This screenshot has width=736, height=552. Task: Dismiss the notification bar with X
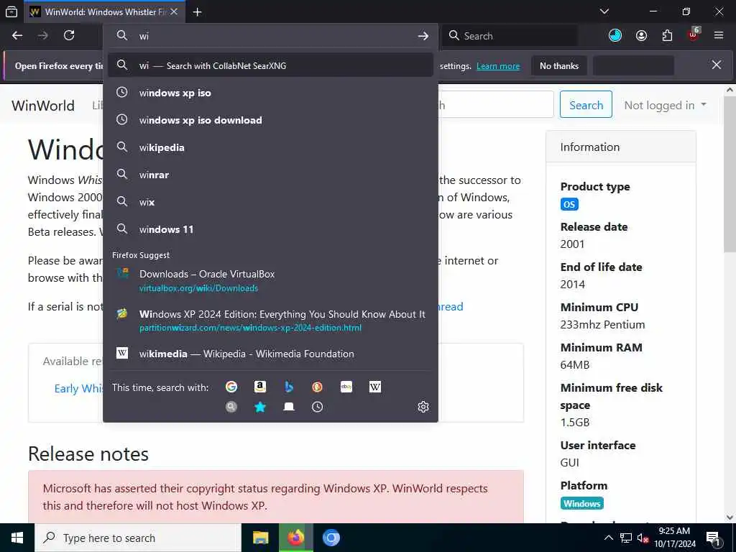tap(717, 65)
